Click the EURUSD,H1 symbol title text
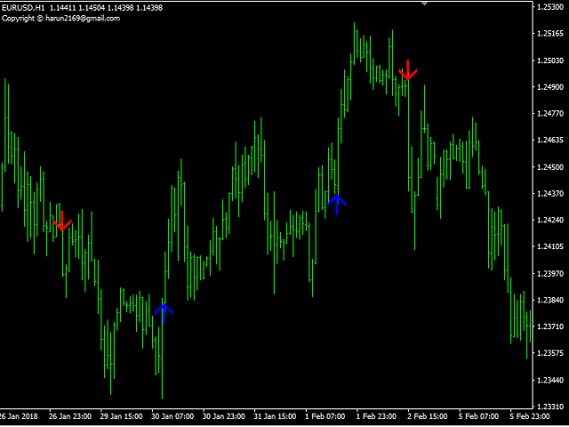This screenshot has height=427, width=569. click(x=23, y=8)
